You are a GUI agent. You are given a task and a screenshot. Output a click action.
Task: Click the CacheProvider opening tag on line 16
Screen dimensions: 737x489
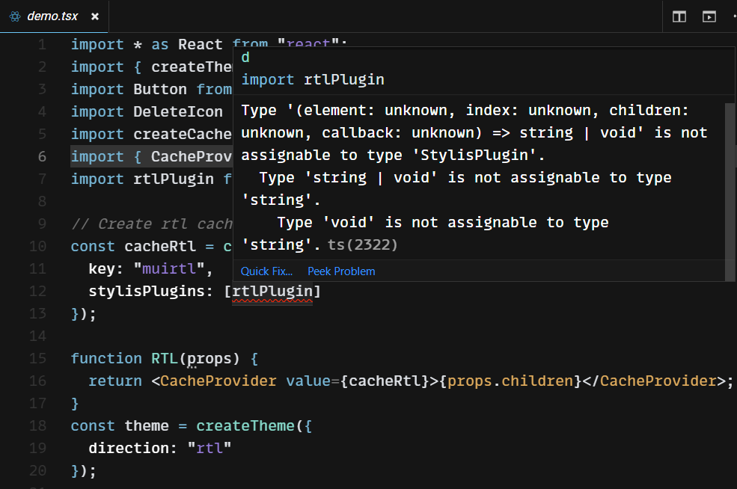(x=218, y=381)
